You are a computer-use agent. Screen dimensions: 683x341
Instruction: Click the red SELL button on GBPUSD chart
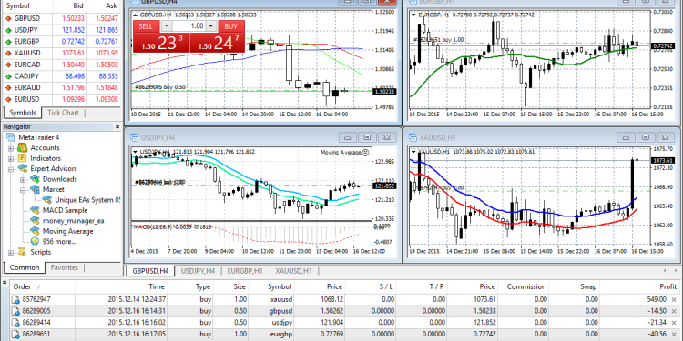click(x=147, y=26)
